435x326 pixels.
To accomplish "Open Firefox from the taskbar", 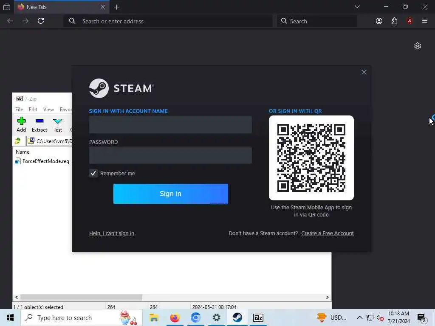I will coord(175,318).
